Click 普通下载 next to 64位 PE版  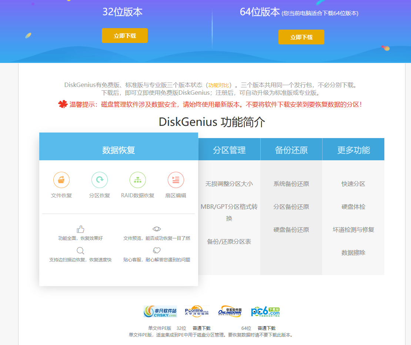click(267, 328)
